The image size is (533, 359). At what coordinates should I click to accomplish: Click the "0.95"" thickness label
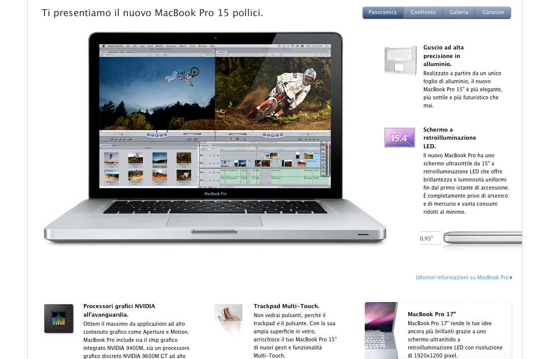426,238
